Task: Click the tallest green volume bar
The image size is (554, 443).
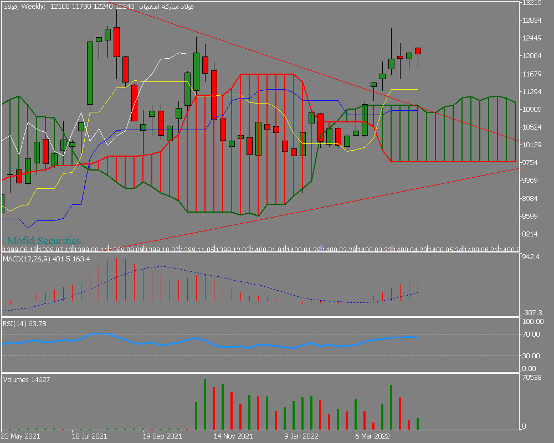Action: [x=205, y=404]
